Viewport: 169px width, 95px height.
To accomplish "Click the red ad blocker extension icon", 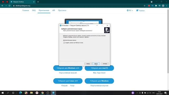I will (x=149, y=6).
